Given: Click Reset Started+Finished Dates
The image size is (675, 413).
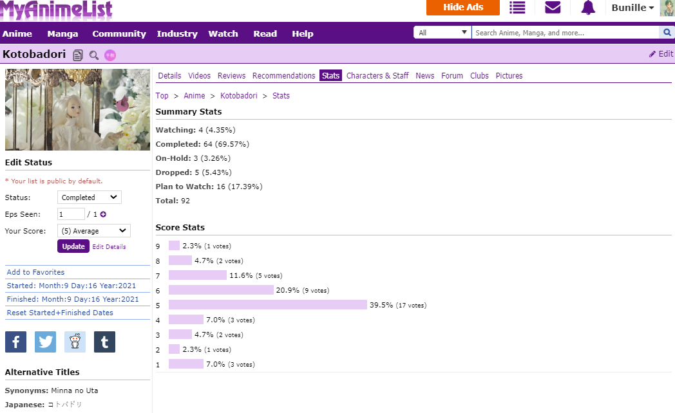Looking at the screenshot, I should click(60, 313).
